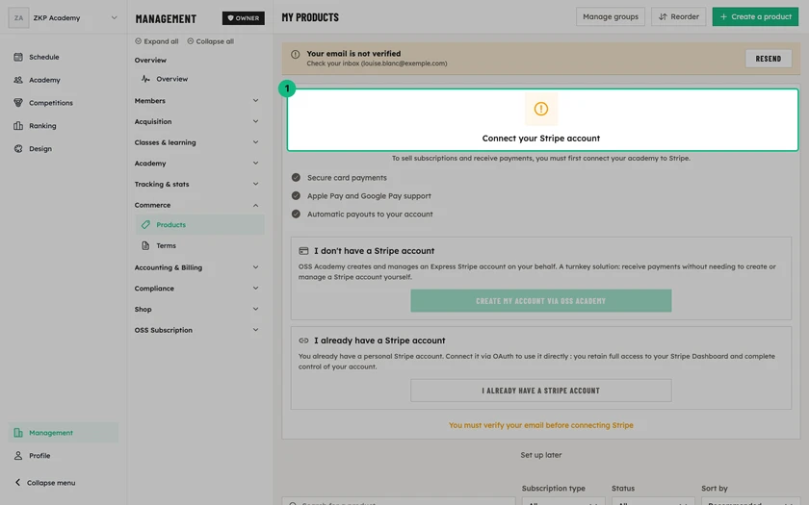809x505 pixels.
Task: Click the "Your email is not verified" message
Action: pyautogui.click(x=353, y=54)
